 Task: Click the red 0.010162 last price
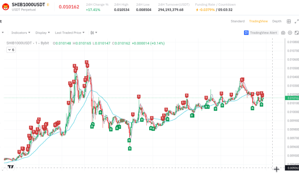[69, 7]
